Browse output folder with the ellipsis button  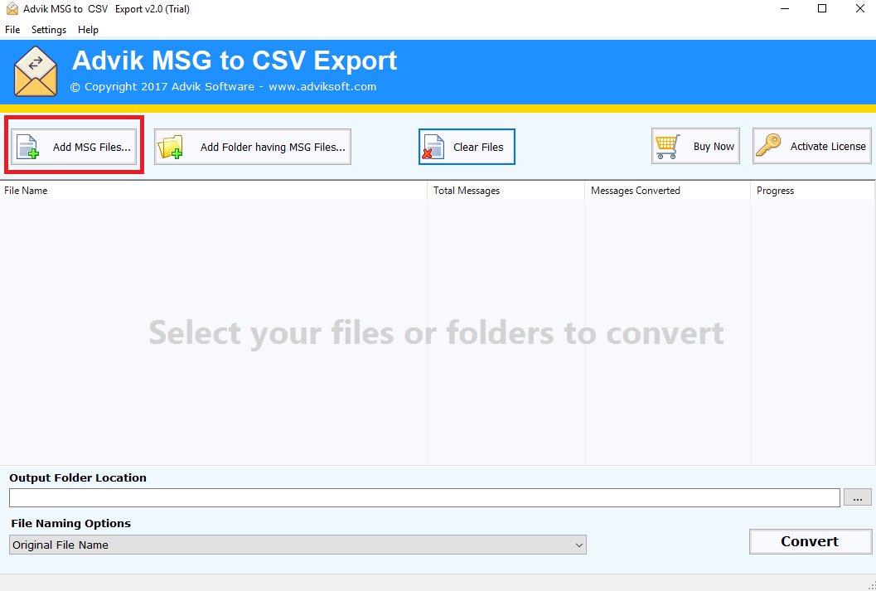(858, 497)
